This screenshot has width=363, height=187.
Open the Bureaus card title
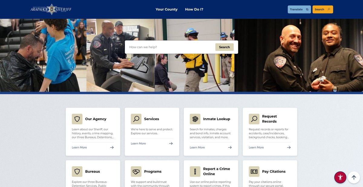point(93,171)
